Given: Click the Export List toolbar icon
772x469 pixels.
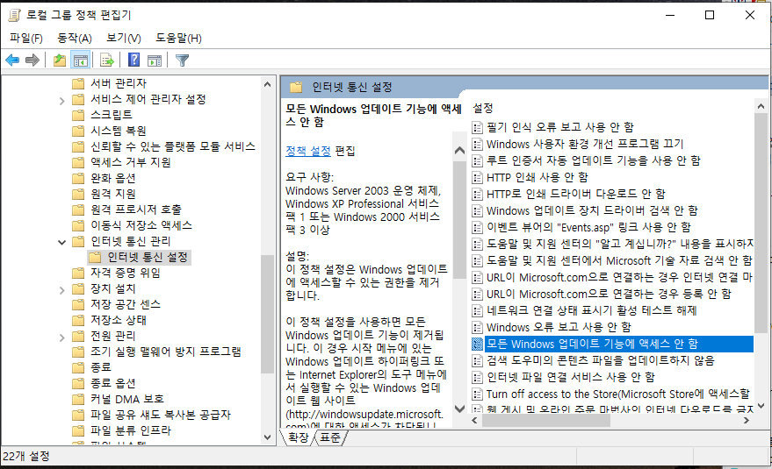Looking at the screenshot, I should click(106, 60).
